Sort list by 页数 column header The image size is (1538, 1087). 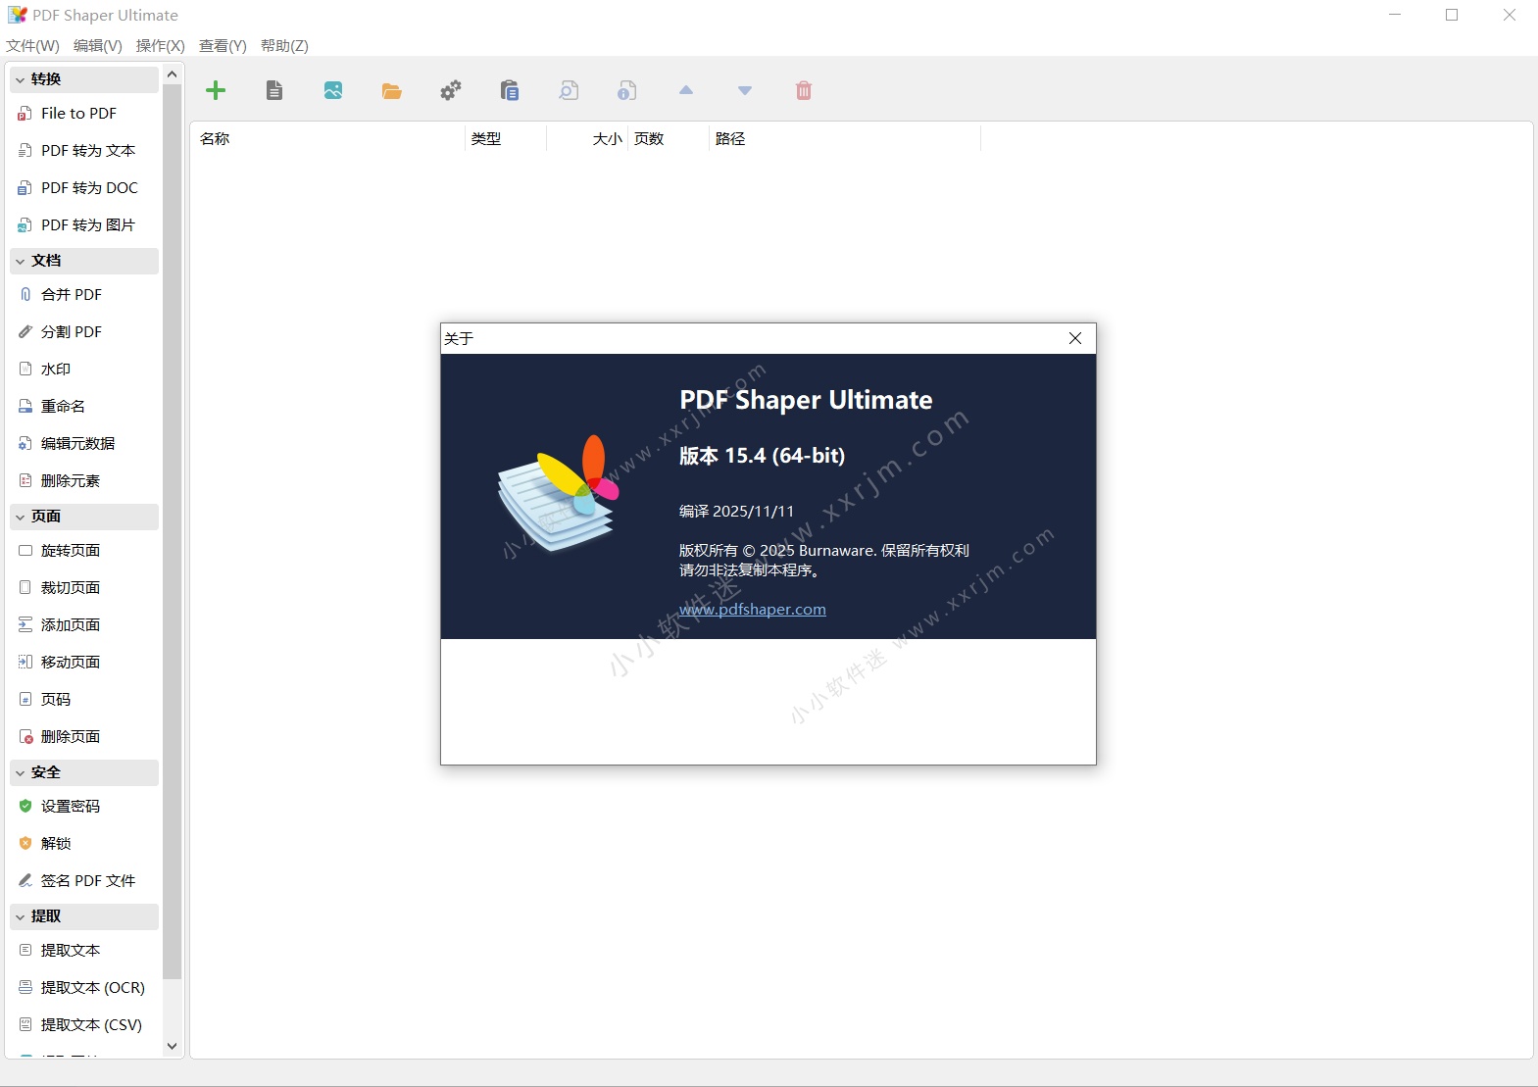pos(668,139)
